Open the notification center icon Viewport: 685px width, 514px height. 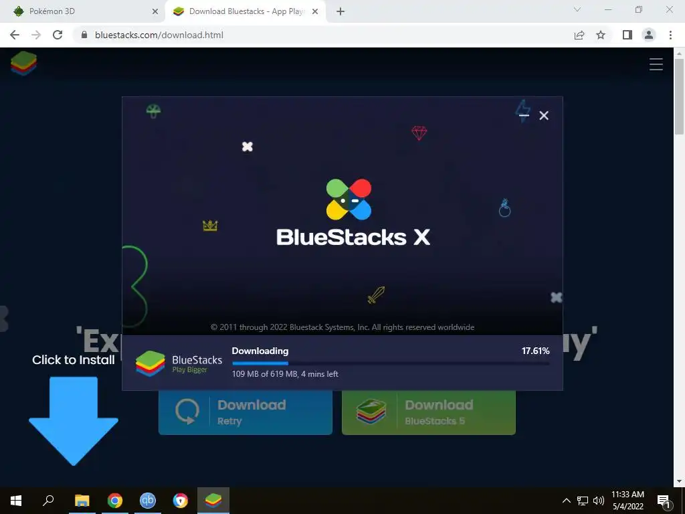[x=664, y=501]
